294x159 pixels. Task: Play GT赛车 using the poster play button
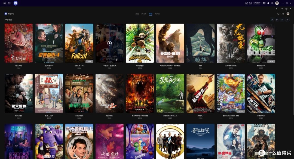click(x=109, y=43)
